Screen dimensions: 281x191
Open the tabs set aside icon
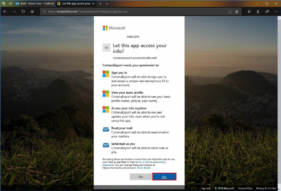pos(4,4)
